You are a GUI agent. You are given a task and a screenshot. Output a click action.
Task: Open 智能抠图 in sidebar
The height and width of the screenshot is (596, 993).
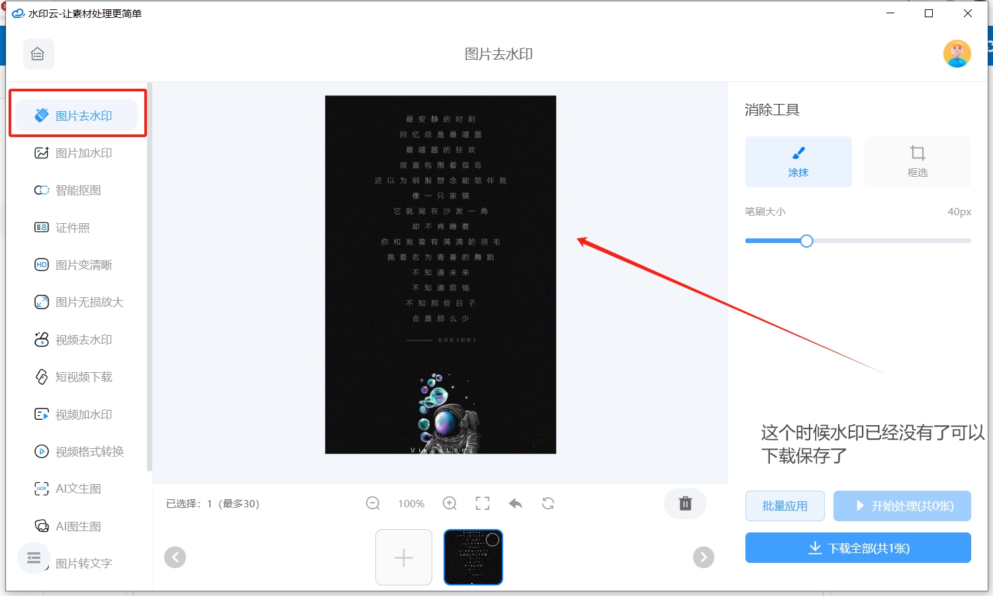coord(77,190)
